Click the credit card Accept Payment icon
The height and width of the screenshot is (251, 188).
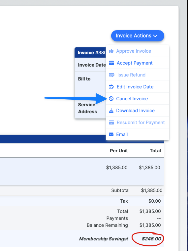pyautogui.click(x=111, y=63)
